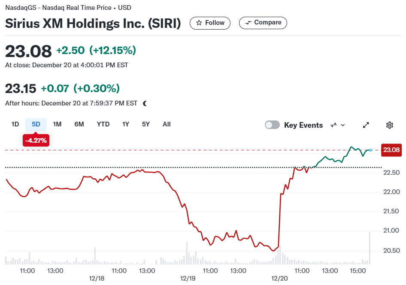The width and height of the screenshot is (406, 285).
Task: Click the 22.50 price axis label
Action: pos(391,172)
